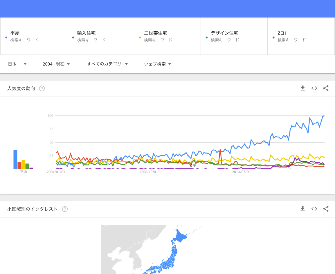
Task: Open the すべてのカテゴリ dropdown
Action: (107, 64)
